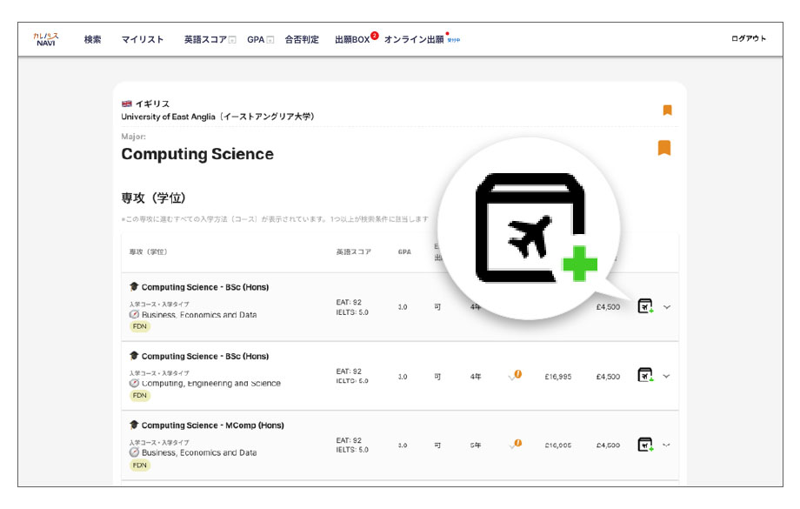
Task: Add MComp course to application box
Action: click(644, 445)
